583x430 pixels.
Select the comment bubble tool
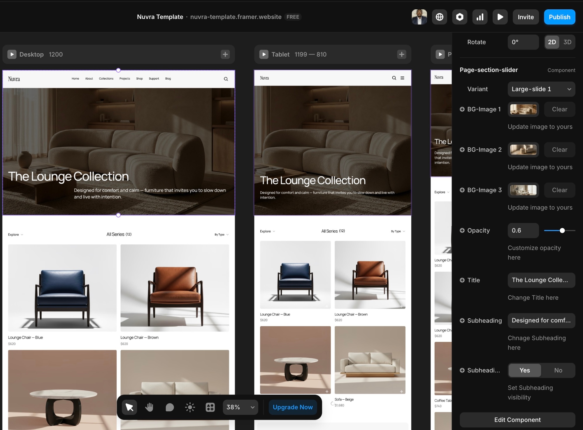coord(170,407)
